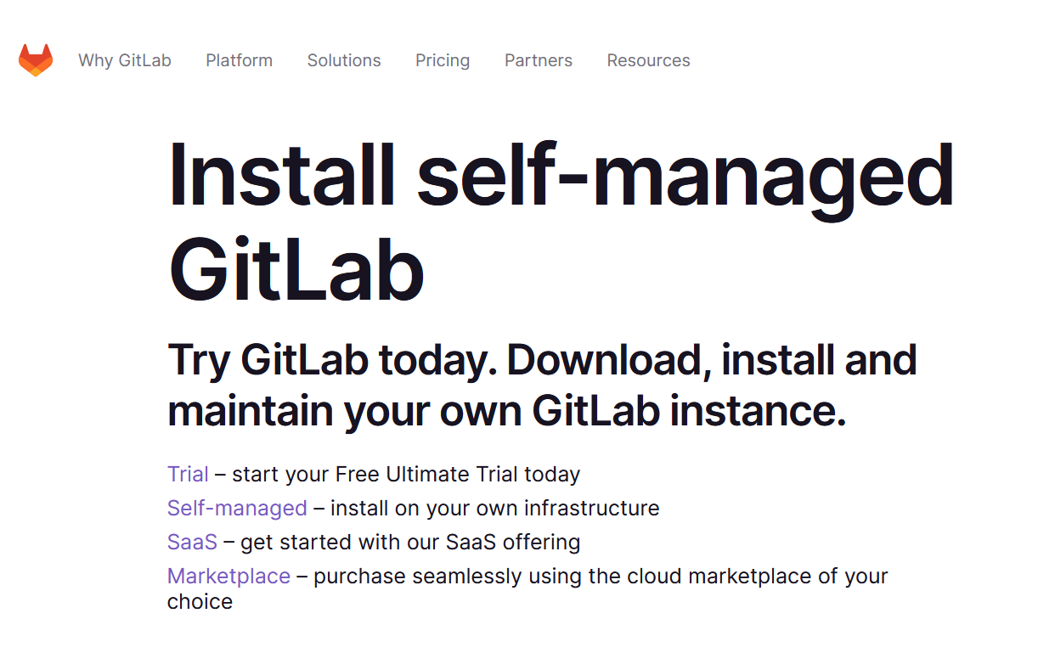Open the Self-managed link
This screenshot has width=1055, height=664.
237,508
